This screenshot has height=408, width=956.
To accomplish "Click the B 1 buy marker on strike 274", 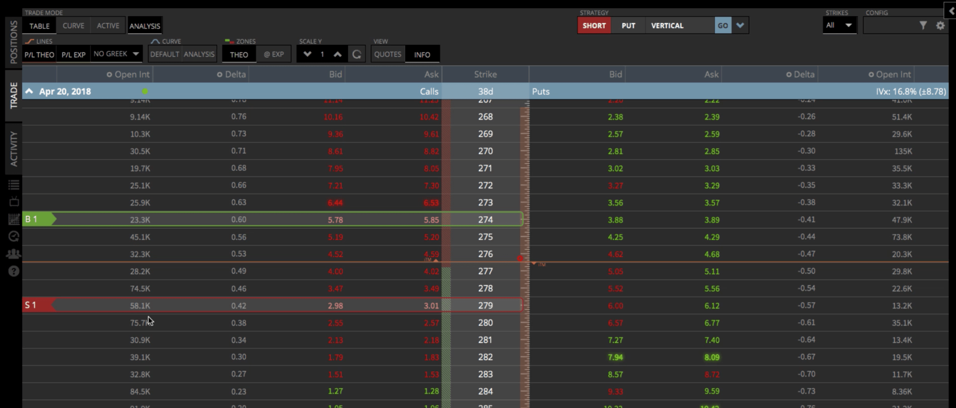I will point(39,219).
